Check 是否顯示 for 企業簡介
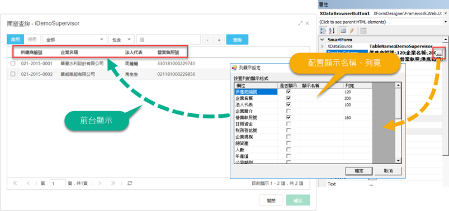 click(289, 111)
